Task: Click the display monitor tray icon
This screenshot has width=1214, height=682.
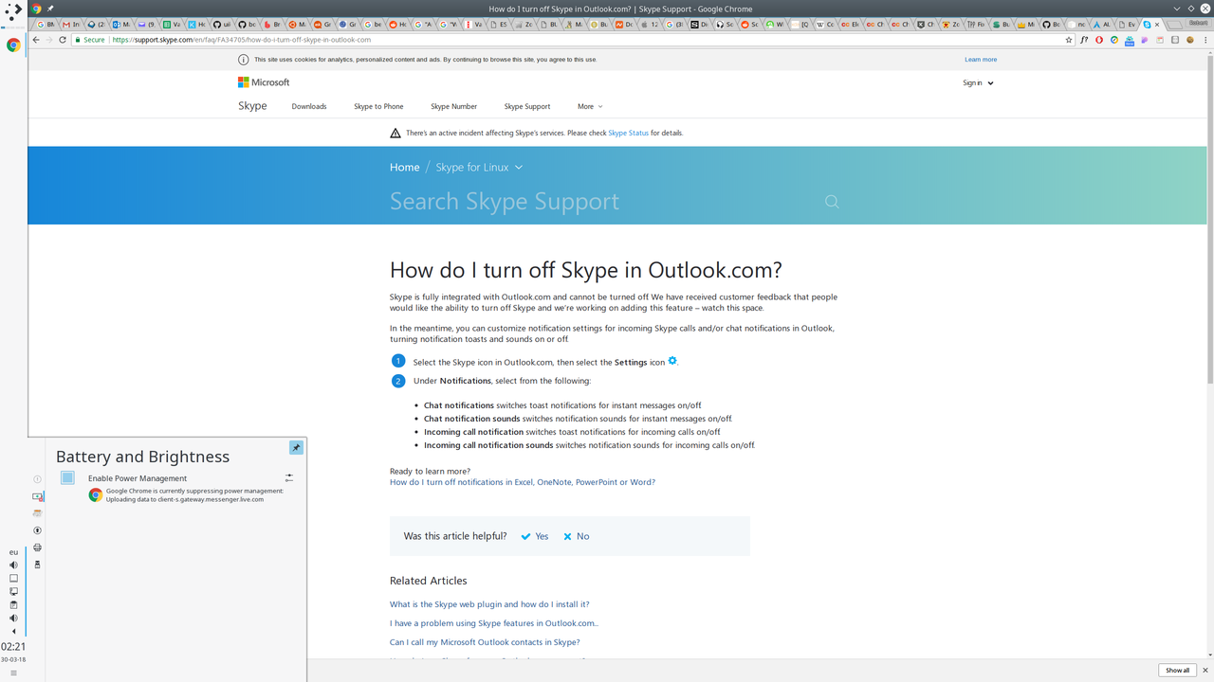Action: pos(13,591)
